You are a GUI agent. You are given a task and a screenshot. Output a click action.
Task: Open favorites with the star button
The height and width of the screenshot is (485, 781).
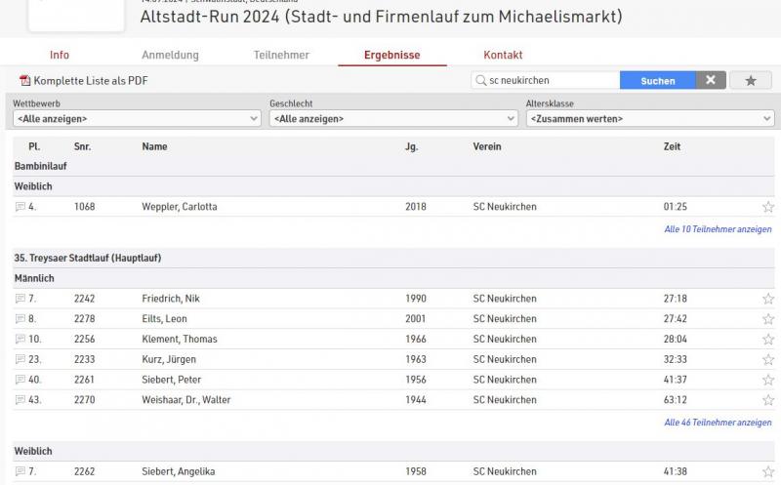coord(751,80)
